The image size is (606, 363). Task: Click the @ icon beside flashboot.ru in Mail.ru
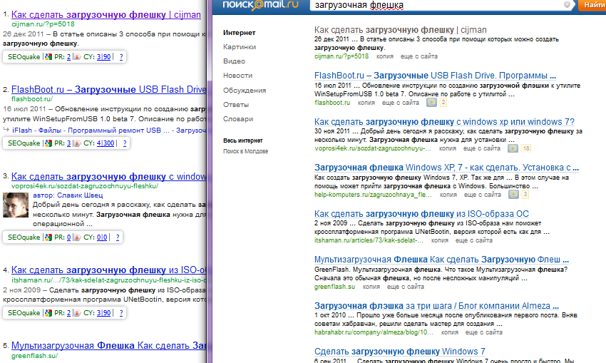(431, 103)
